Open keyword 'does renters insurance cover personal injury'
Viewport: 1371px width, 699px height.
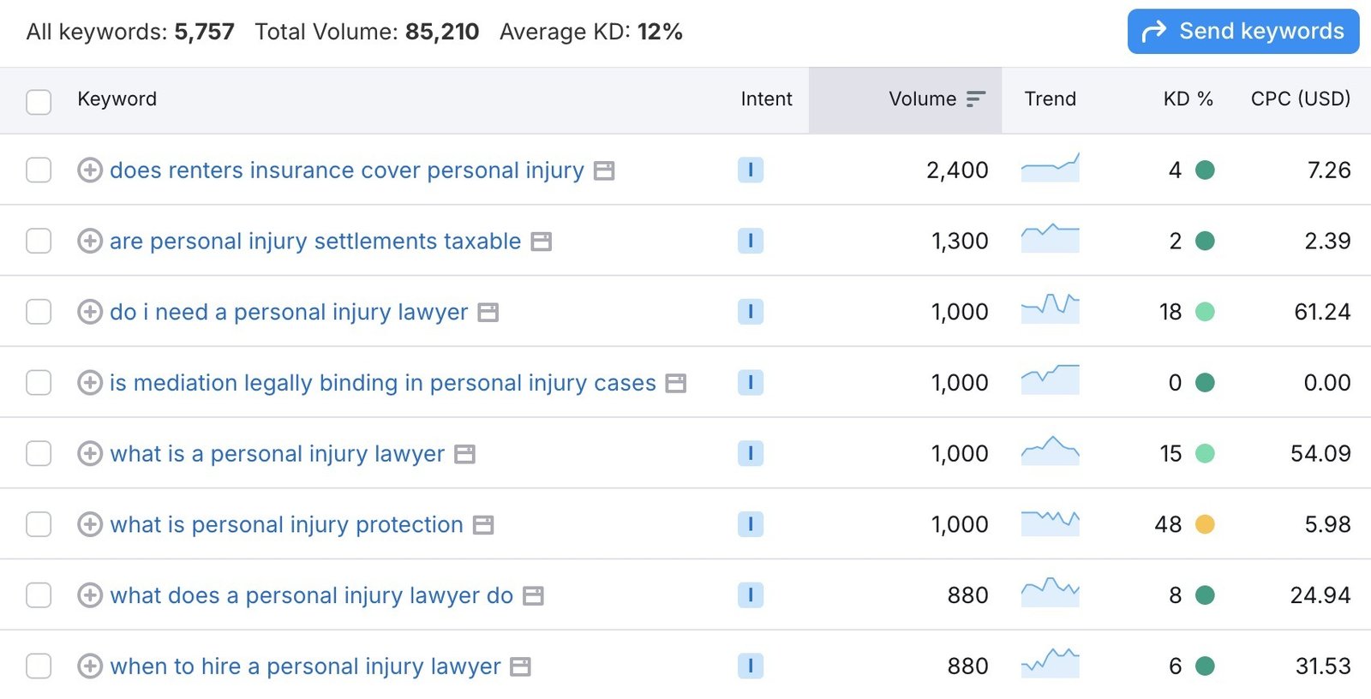[347, 170]
